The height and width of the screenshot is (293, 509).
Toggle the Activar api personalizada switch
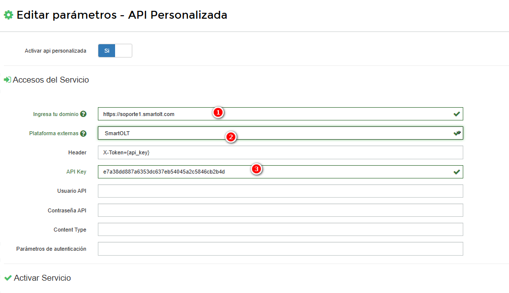pyautogui.click(x=115, y=51)
